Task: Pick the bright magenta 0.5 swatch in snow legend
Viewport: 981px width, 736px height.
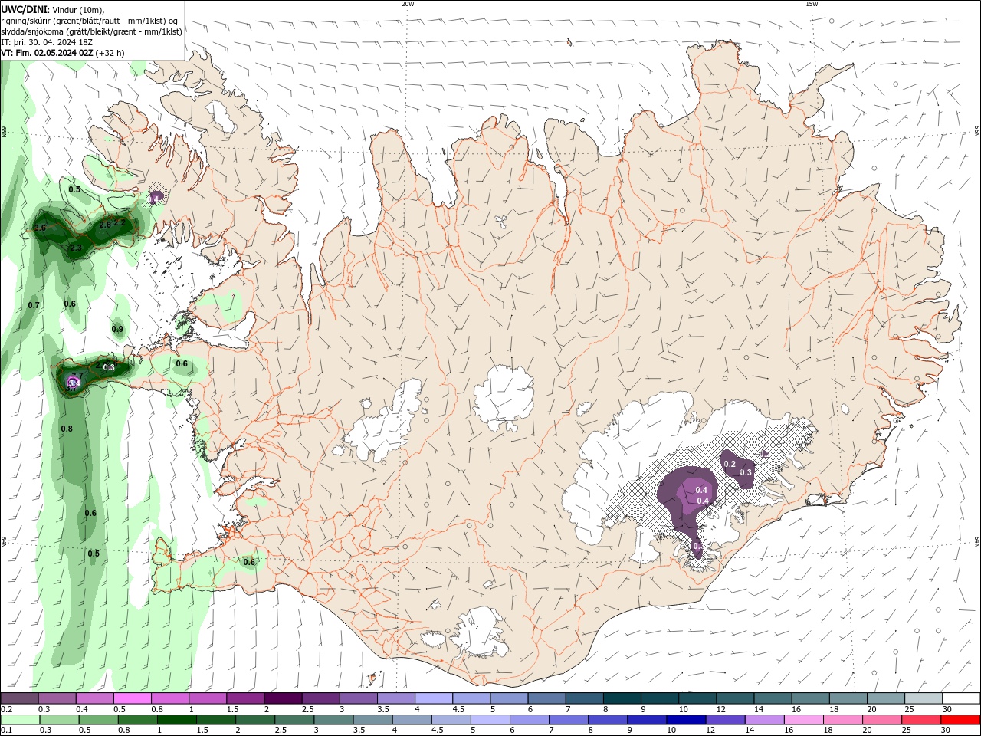Action: (x=133, y=698)
